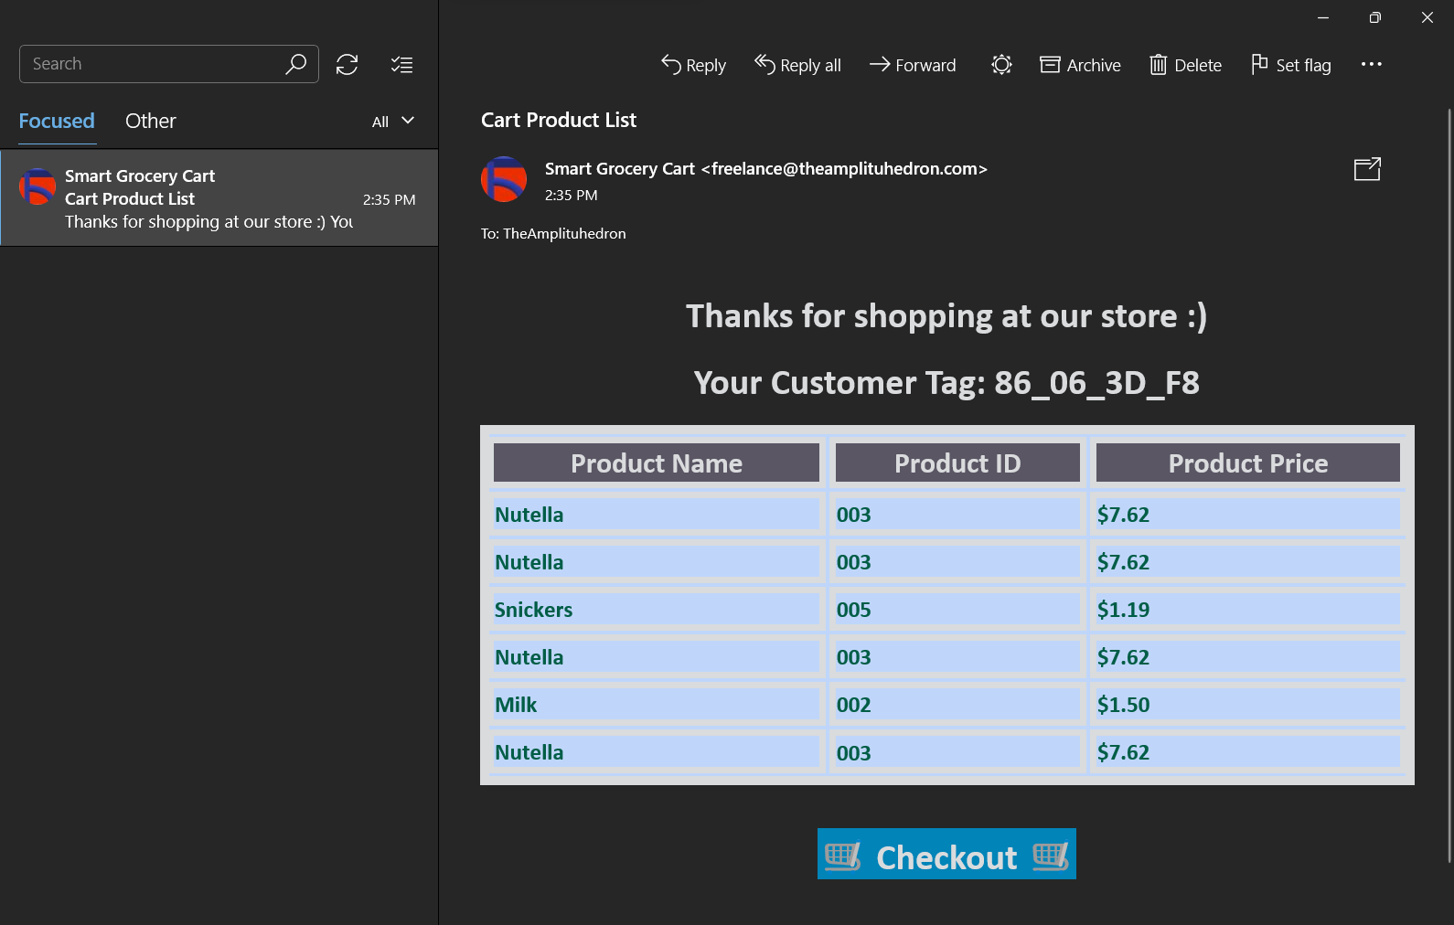Open message in new window icon

click(1367, 169)
